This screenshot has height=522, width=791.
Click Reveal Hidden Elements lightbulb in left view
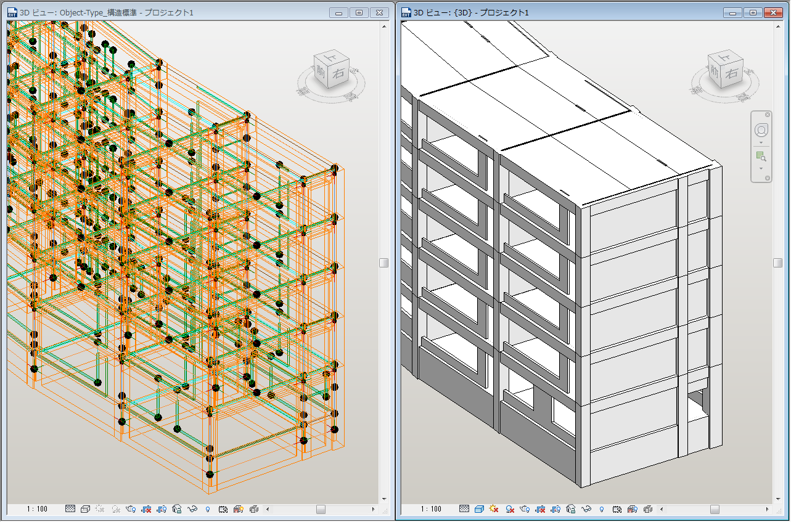click(207, 509)
